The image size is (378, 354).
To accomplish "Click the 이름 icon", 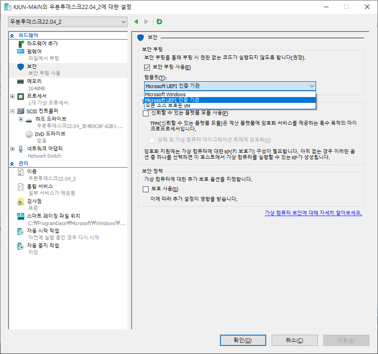I will pos(21,172).
